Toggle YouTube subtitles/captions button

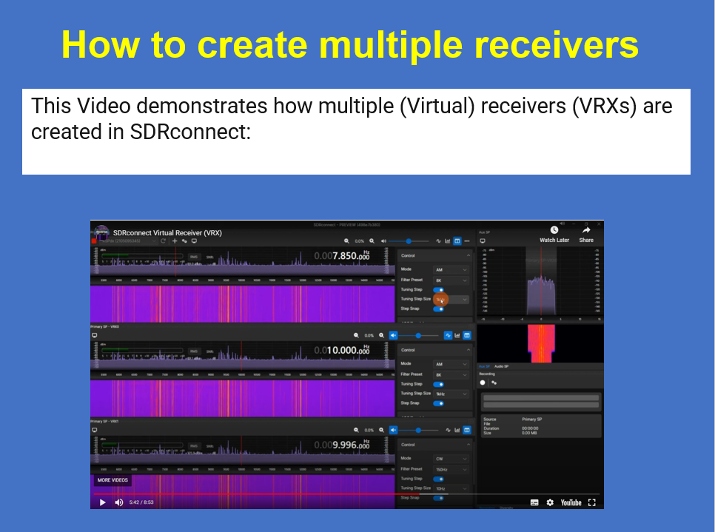(x=534, y=502)
